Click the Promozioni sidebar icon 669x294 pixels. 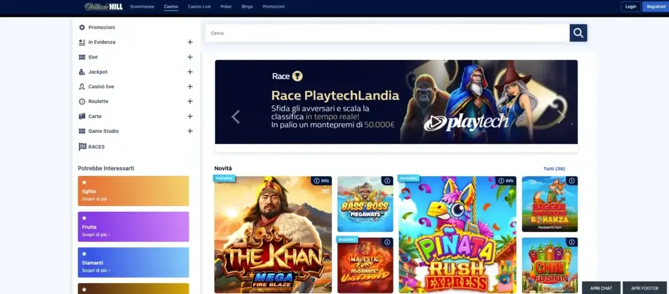pos(82,27)
